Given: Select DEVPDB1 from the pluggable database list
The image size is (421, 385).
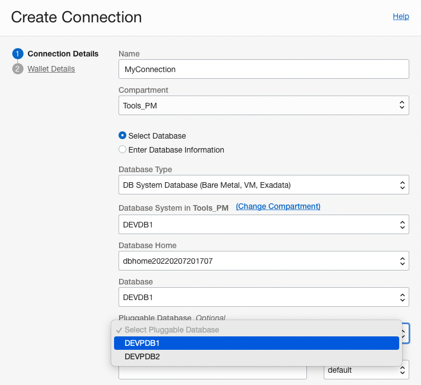Looking at the screenshot, I should click(x=256, y=343).
